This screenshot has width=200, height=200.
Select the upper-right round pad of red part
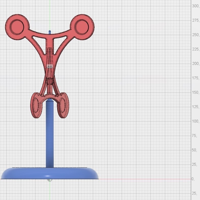(82, 27)
